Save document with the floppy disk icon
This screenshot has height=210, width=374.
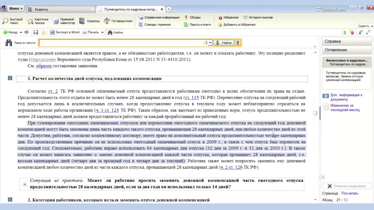(36, 32)
